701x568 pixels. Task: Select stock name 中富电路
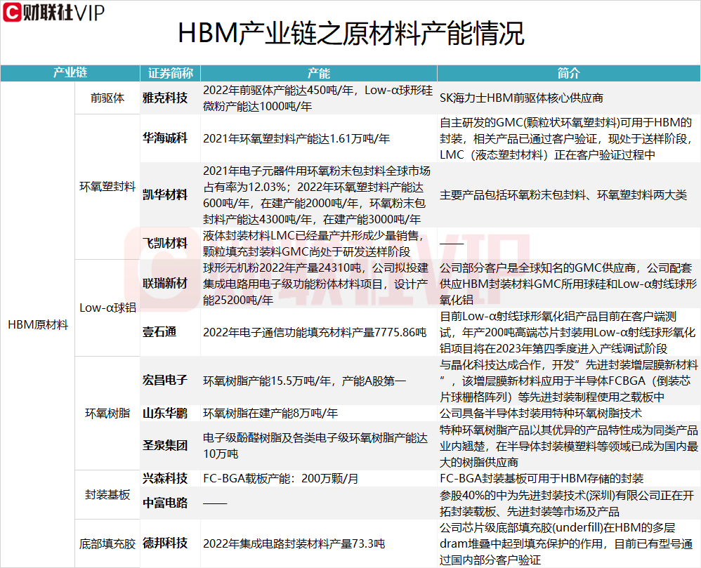[165, 503]
